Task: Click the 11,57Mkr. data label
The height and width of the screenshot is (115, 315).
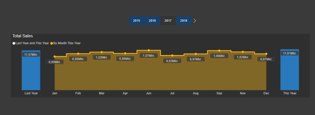Action: point(31,54)
